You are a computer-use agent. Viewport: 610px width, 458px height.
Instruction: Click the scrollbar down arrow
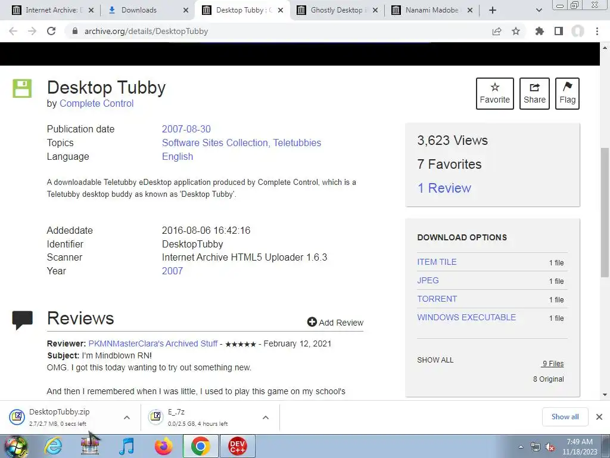[x=605, y=395]
